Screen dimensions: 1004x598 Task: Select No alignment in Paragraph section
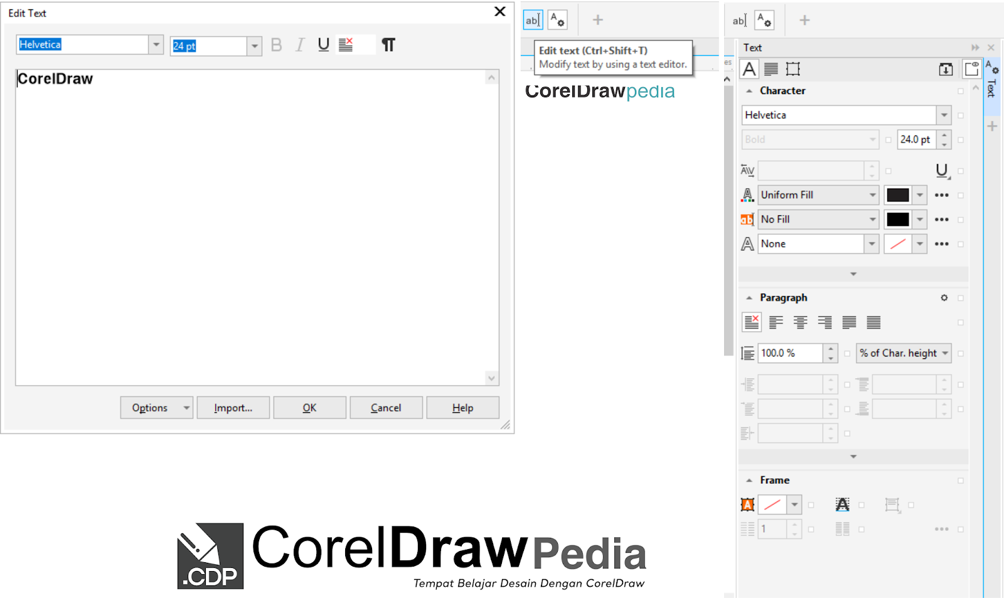pos(752,323)
